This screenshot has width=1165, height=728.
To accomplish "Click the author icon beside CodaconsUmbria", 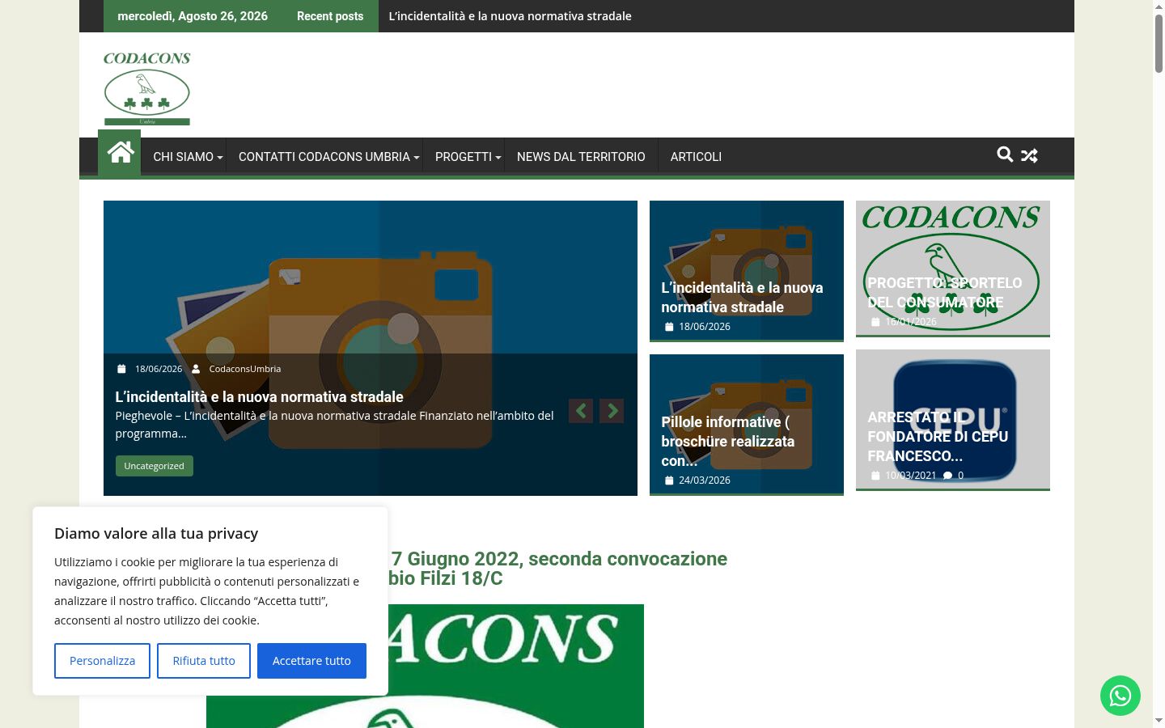I will 196,369.
